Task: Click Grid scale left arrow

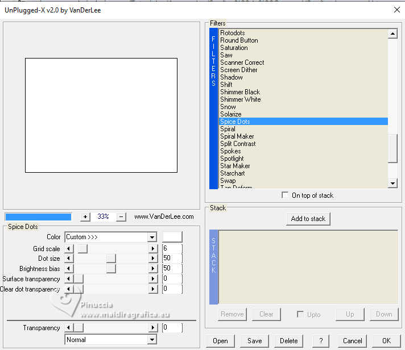Action: pyautogui.click(x=68, y=249)
